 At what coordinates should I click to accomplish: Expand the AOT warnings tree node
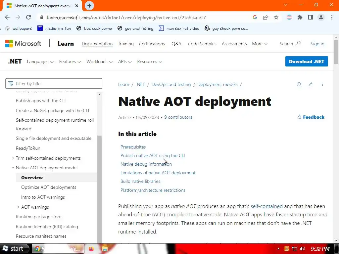click(18, 207)
